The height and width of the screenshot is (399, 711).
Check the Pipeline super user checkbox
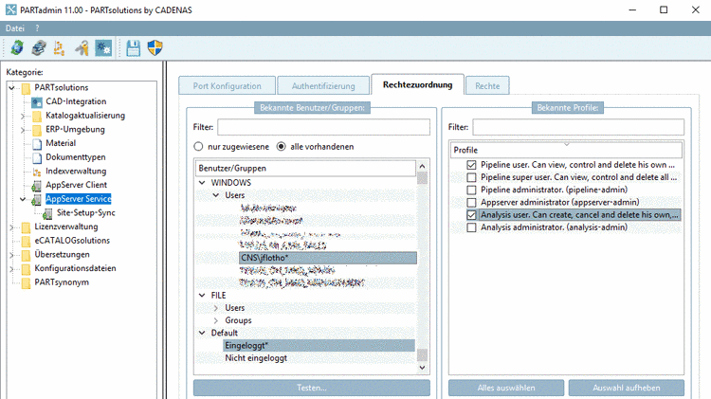click(471, 177)
